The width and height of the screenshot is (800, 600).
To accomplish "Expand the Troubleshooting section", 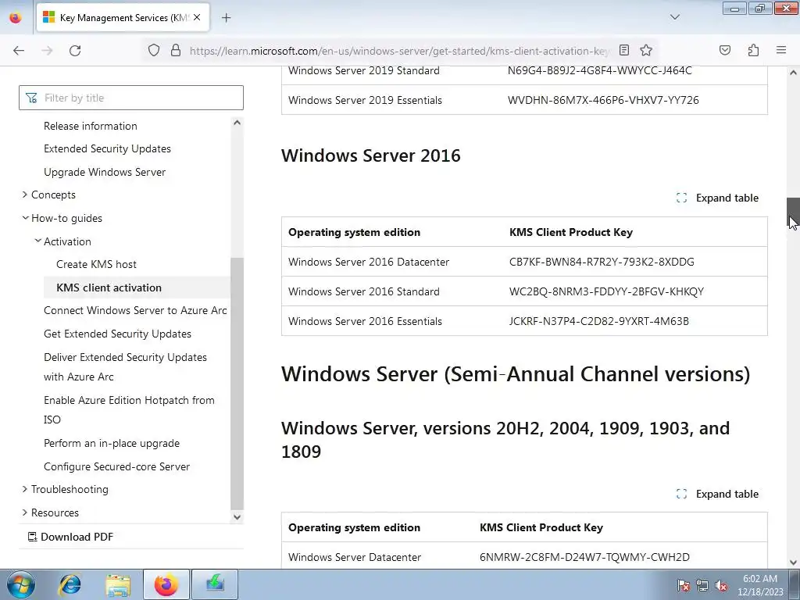I will click(x=70, y=489).
